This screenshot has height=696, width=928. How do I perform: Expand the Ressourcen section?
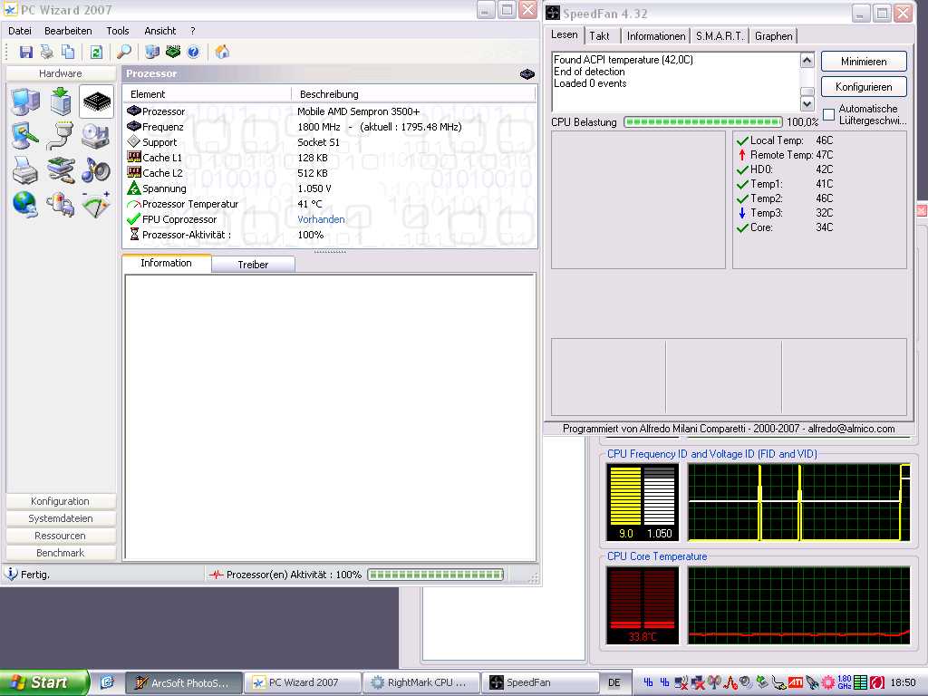point(61,536)
